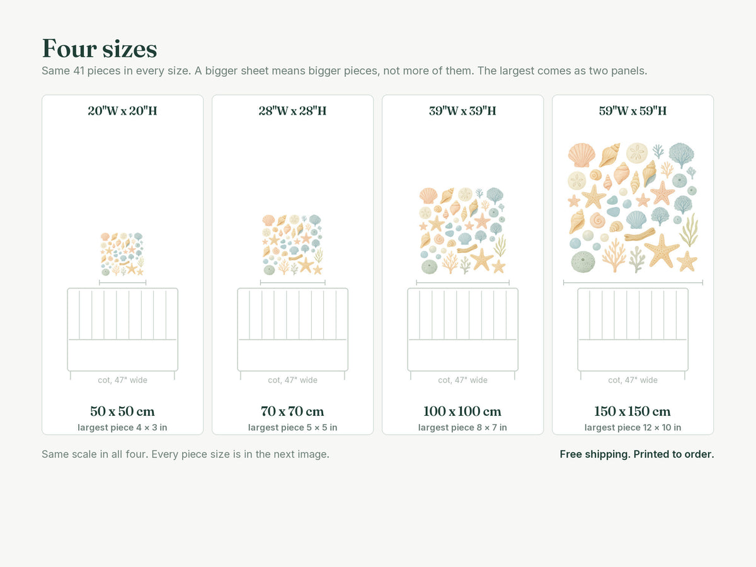Click the Four sizes heading

[x=100, y=49]
